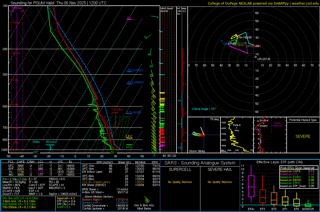Click the '-20 C=28253' height label
Screen dimensions: 320x212
point(135,82)
